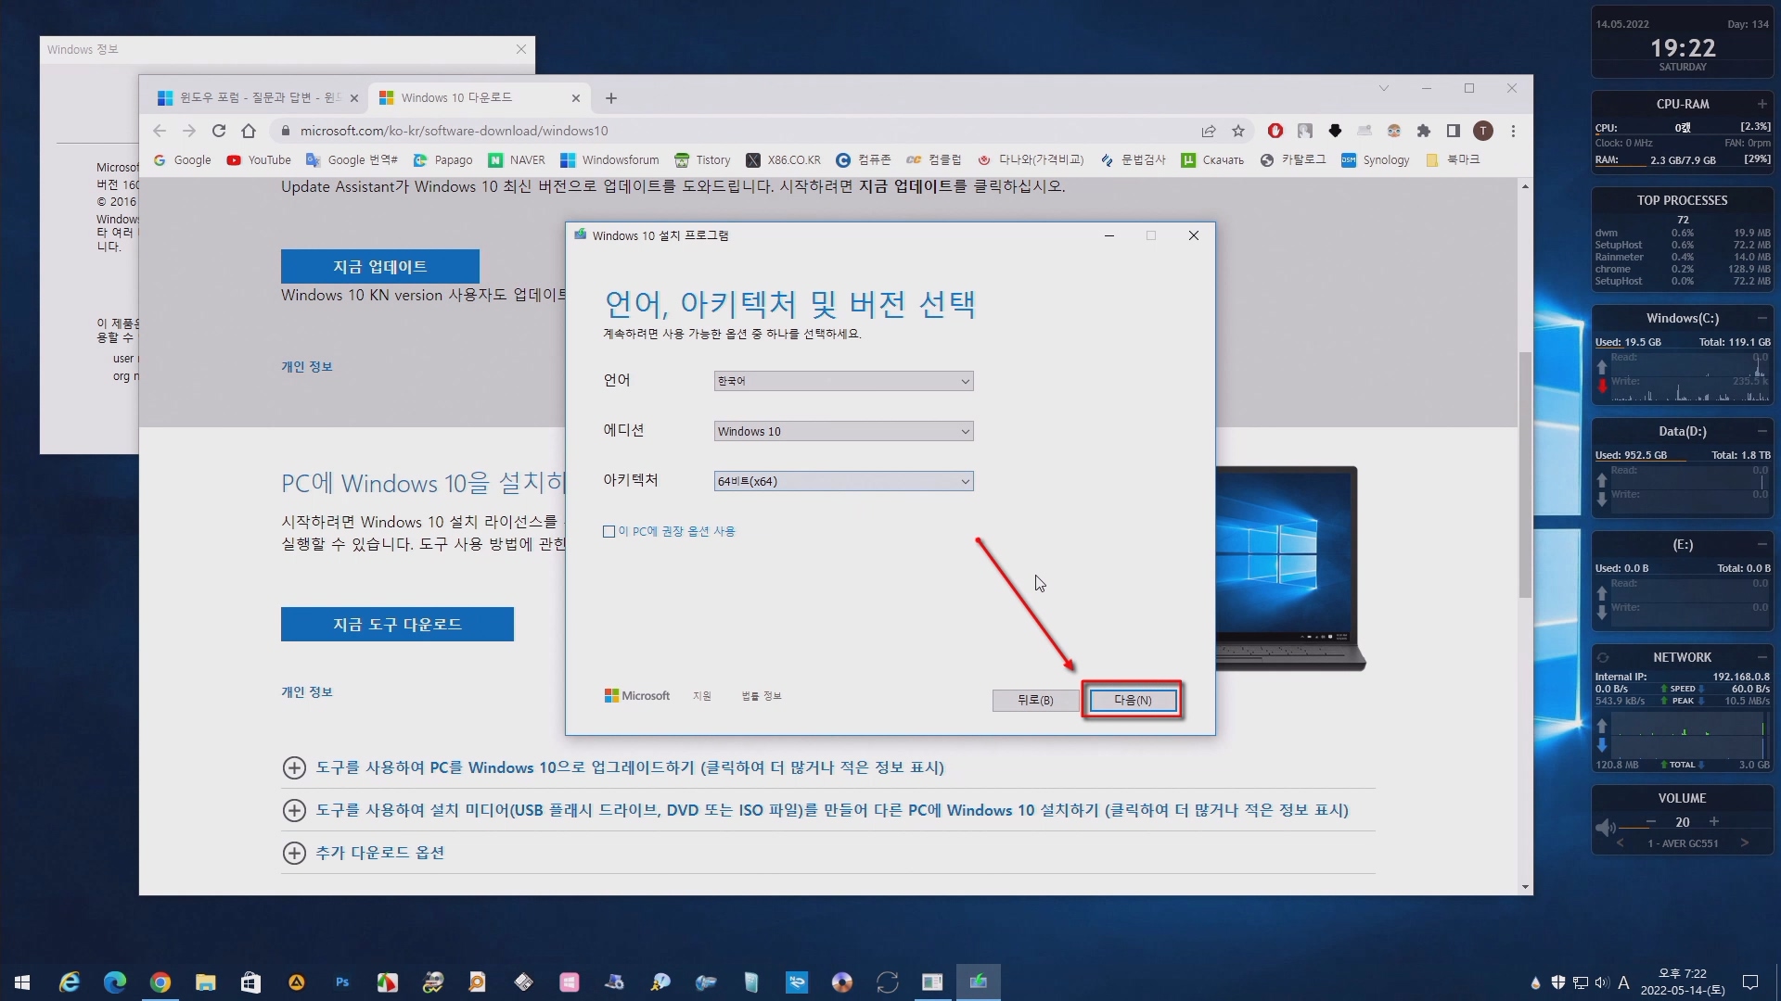Open Chrome from the taskbar
Screen dimensions: 1781x1001
click(160, 982)
